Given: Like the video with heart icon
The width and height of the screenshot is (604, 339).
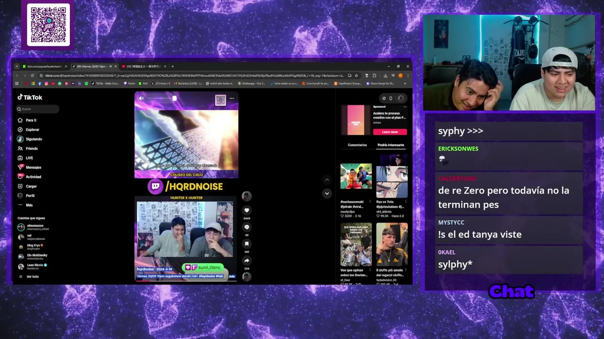Looking at the screenshot, I should tap(246, 210).
